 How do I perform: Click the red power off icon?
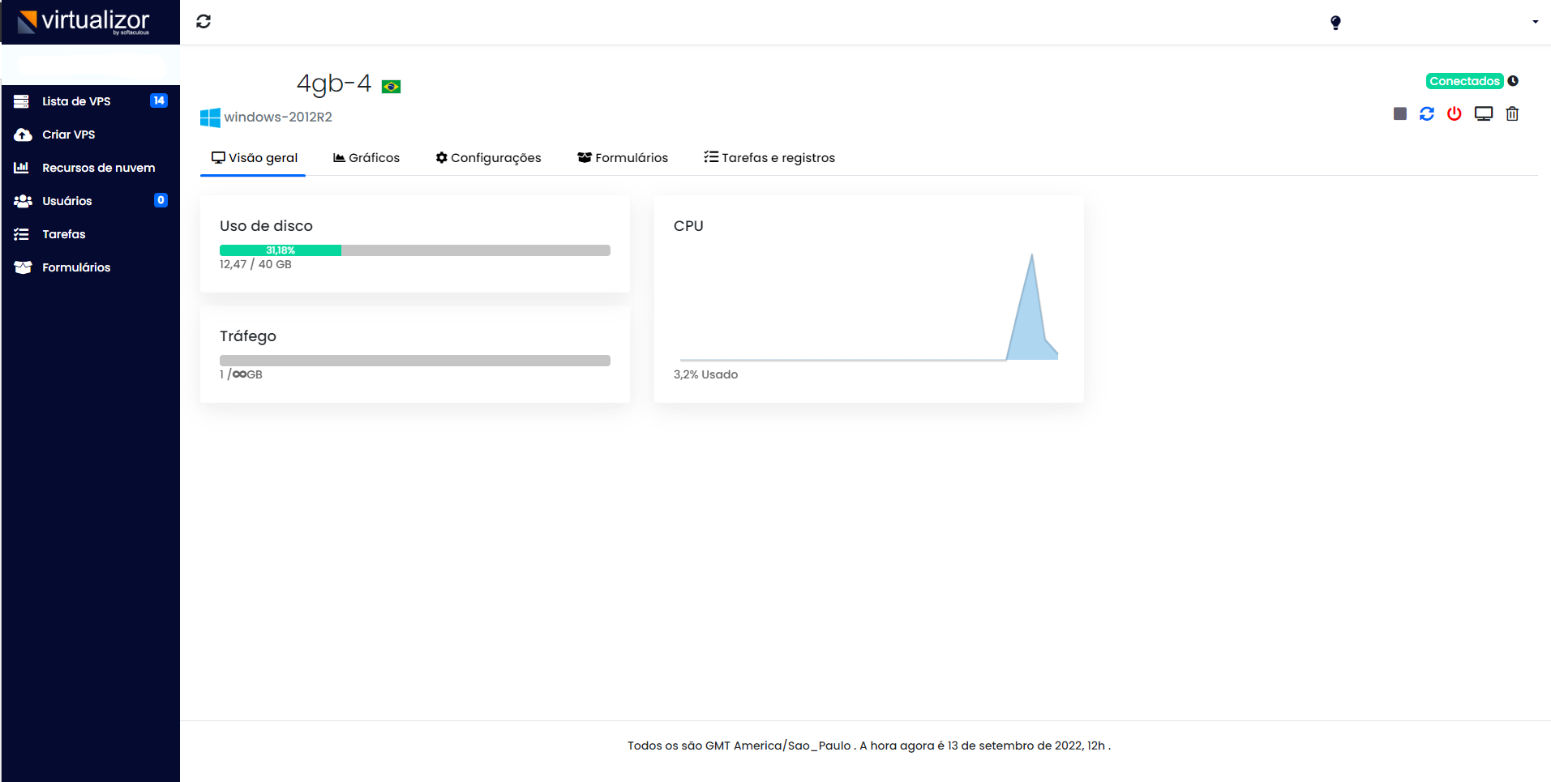[x=1454, y=113]
